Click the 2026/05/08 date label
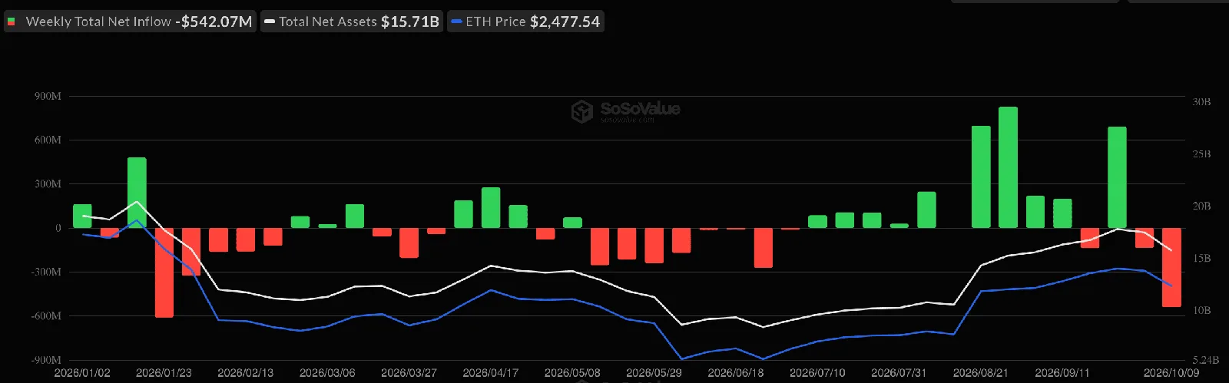This screenshot has width=1229, height=383. (x=572, y=373)
